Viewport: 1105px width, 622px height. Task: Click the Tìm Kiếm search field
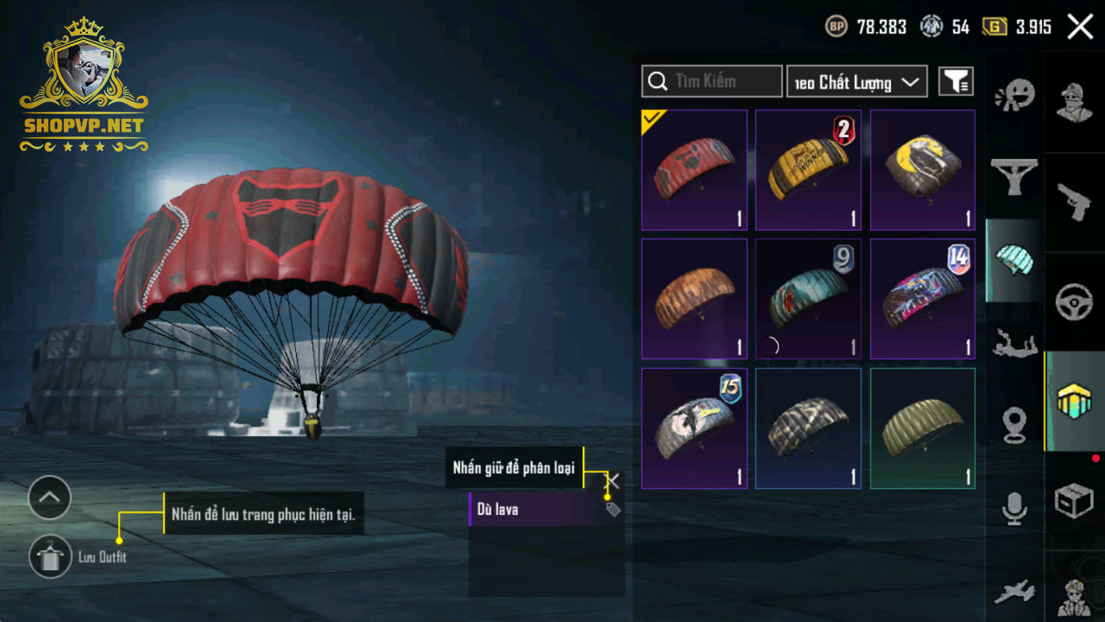coord(712,81)
